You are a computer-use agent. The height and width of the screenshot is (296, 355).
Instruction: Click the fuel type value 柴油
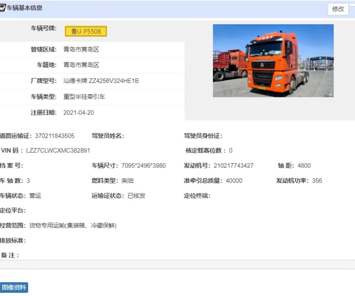point(128,181)
